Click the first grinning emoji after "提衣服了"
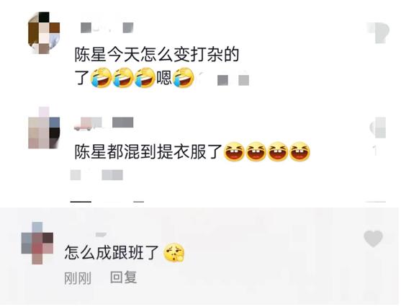 (234, 151)
